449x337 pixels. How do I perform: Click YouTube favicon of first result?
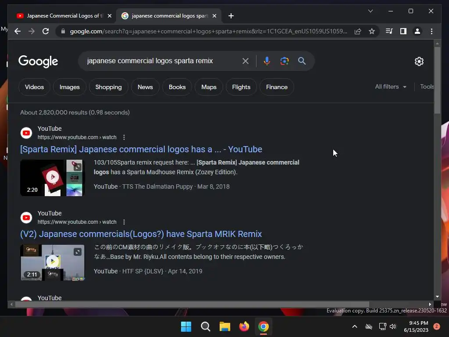26,133
